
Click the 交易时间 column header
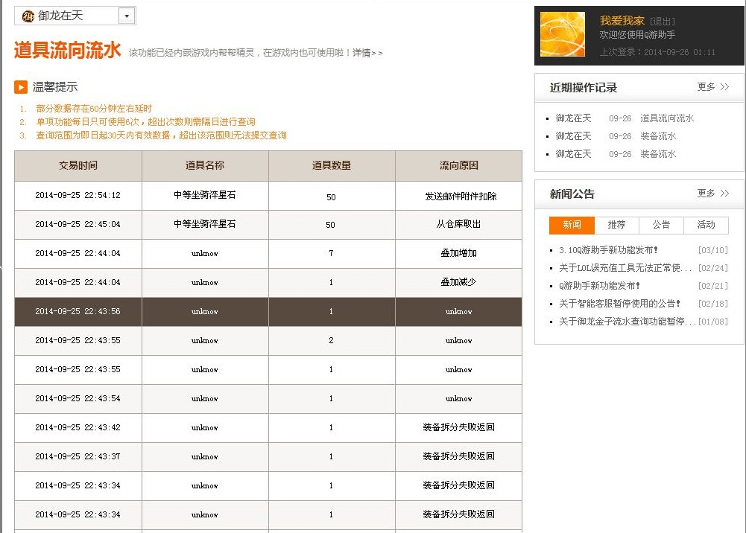pyautogui.click(x=78, y=166)
